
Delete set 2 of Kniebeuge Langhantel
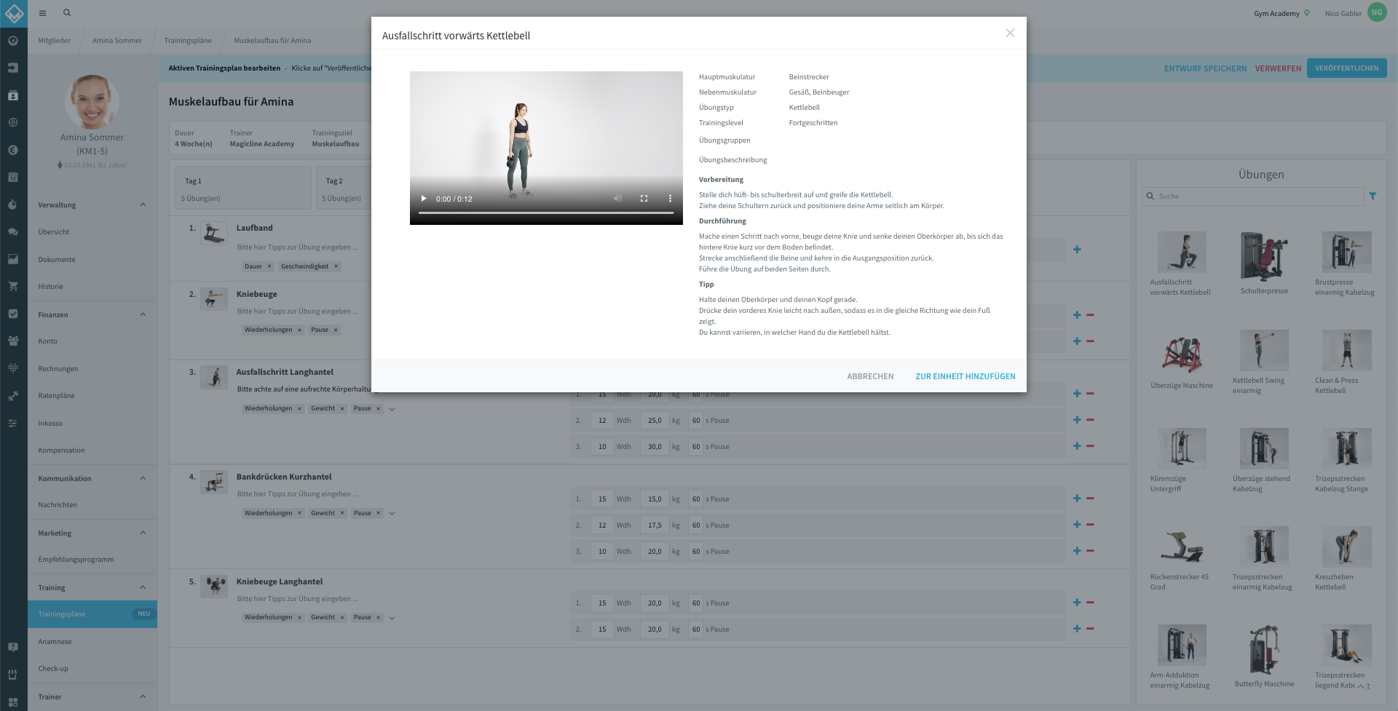1090,629
